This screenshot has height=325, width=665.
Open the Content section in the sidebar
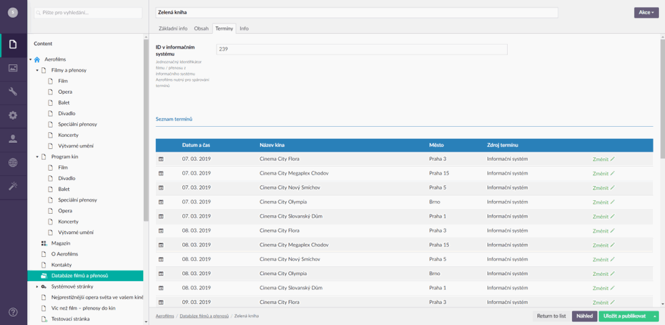(x=13, y=45)
